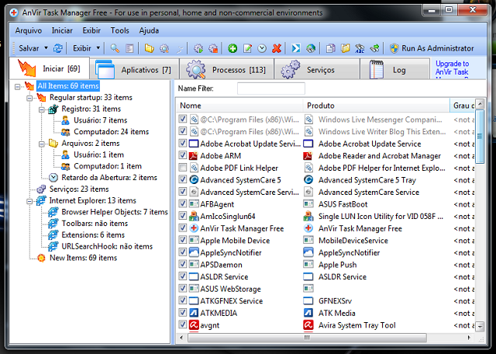Click the gear with magnifier toolbar icon
The image size is (496, 354).
point(164,48)
